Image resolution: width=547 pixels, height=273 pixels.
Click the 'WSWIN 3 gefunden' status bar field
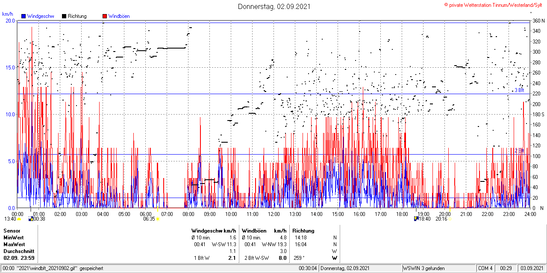point(439,268)
